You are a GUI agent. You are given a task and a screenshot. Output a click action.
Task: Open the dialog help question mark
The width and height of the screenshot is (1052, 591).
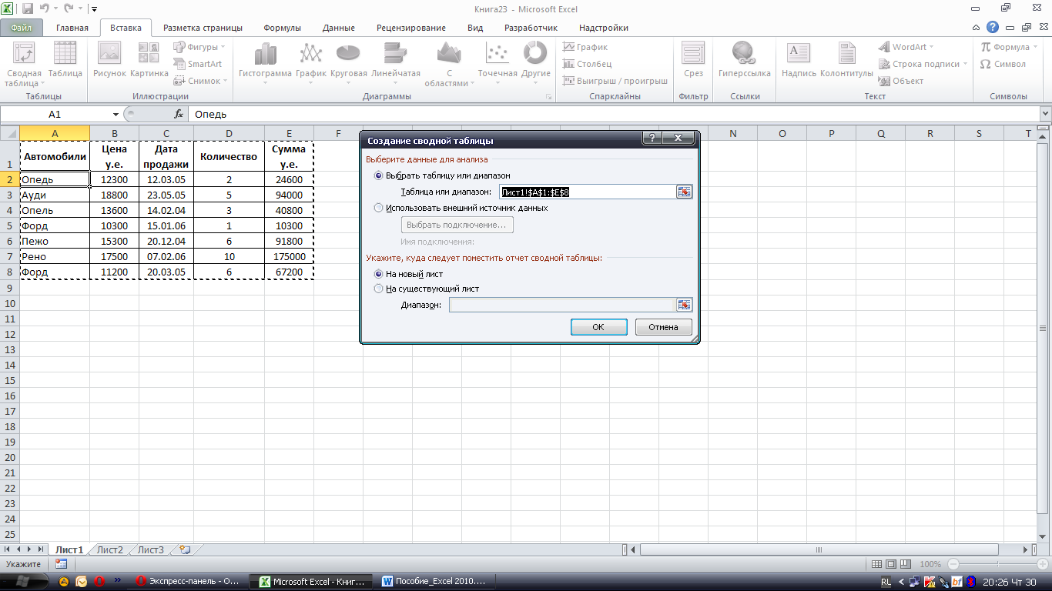[652, 139]
